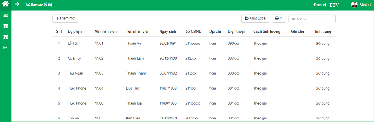Image resolution: width=374 pixels, height=122 pixels.
Task: Click the Đơn vị: TTV label
Action: (326, 5)
